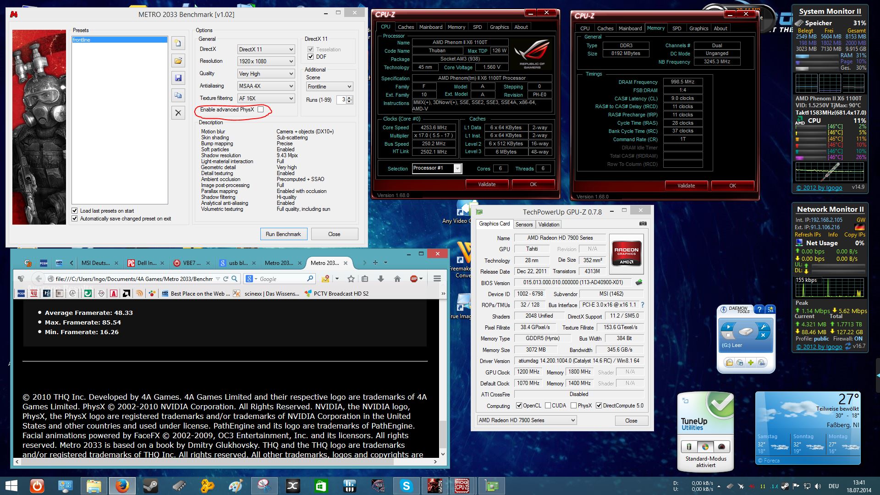
Task: Click the save preset floppy icon
Action: pos(178,78)
